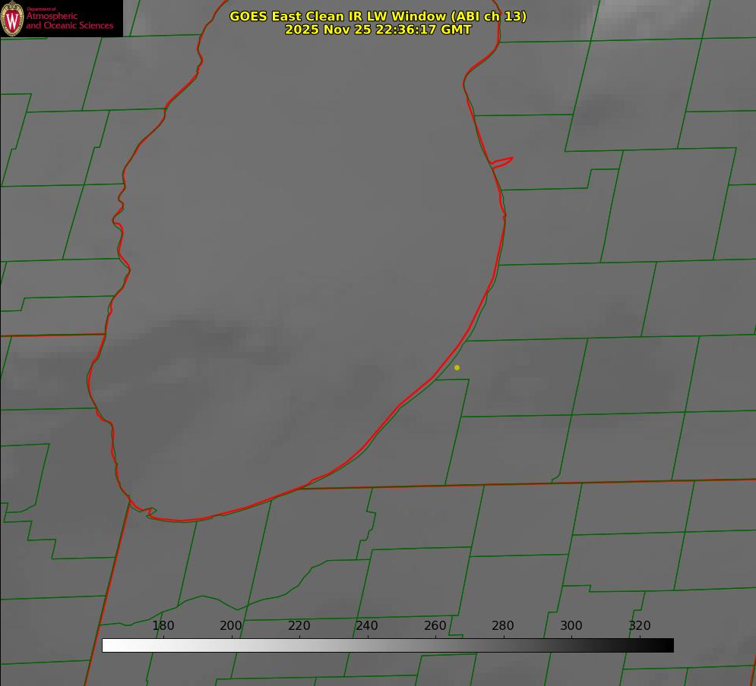756x686 pixels.
Task: Click the 320 colorbar label
Action: pyautogui.click(x=640, y=625)
